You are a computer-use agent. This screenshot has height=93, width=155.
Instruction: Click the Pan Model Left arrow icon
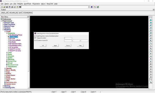[151, 54]
